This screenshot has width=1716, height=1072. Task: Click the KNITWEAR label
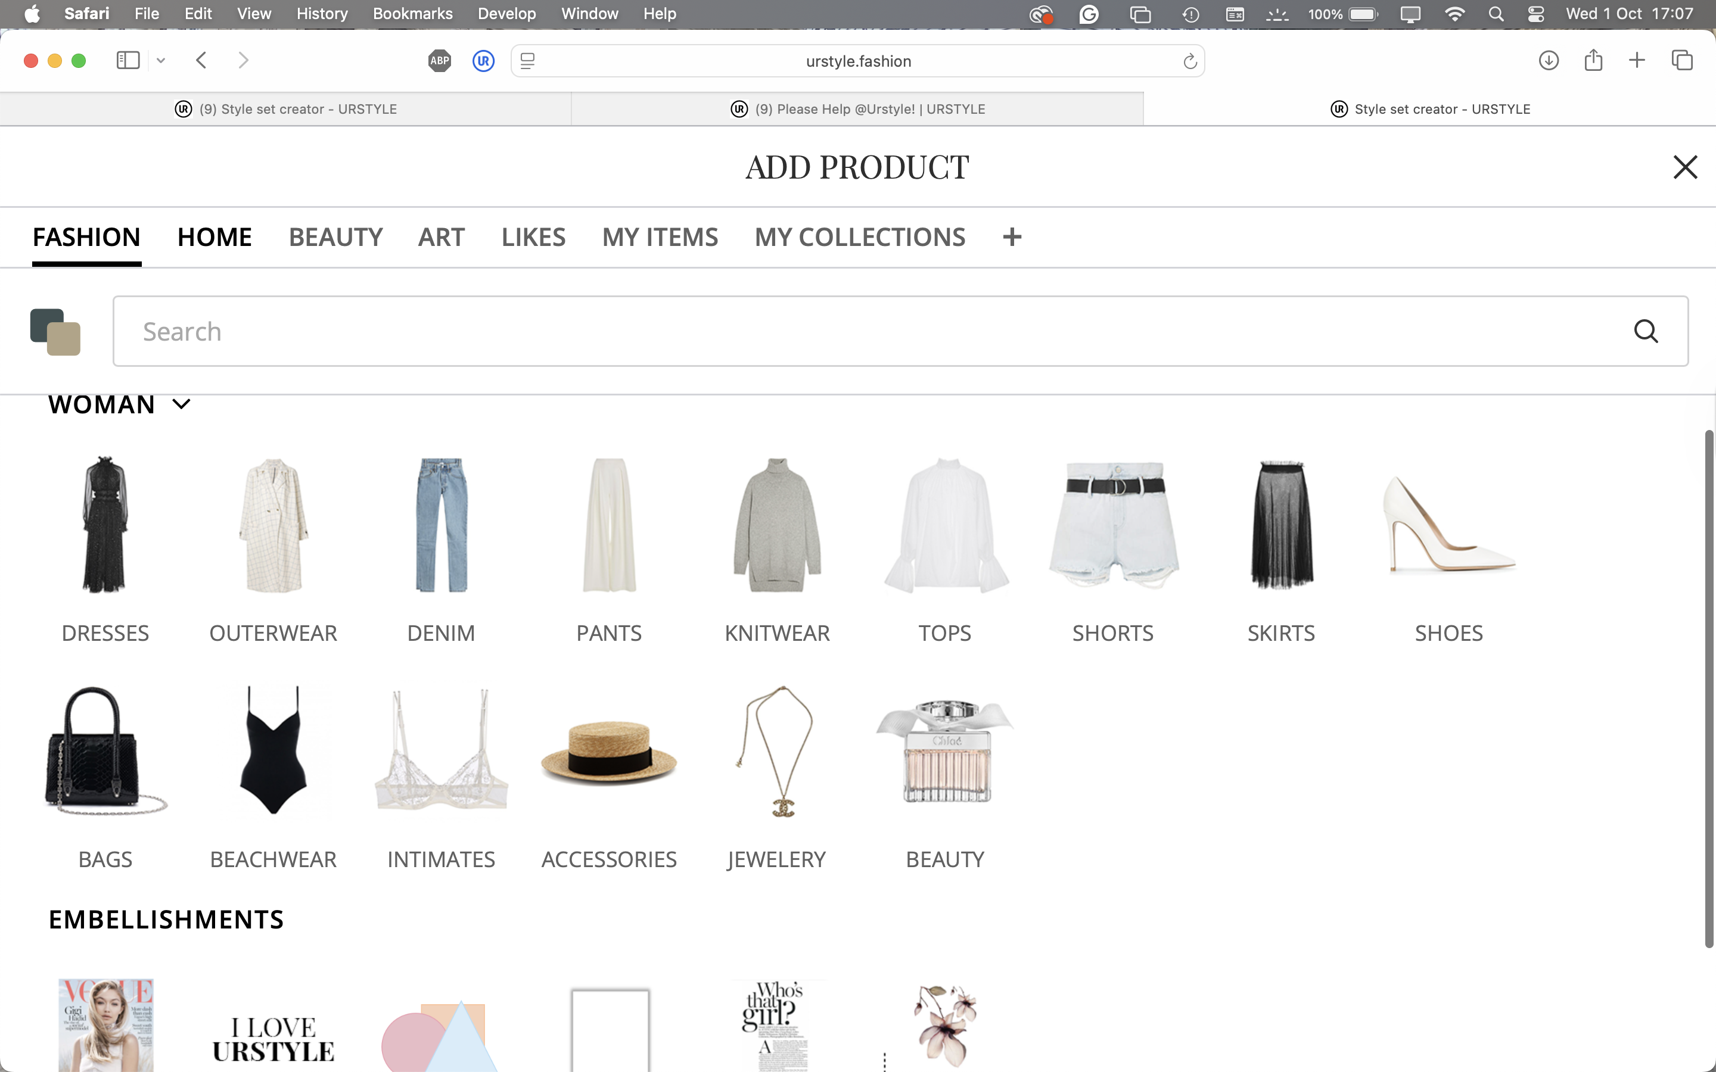click(777, 633)
